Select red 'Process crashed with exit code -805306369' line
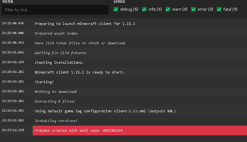247x142 pixels. pos(140,130)
